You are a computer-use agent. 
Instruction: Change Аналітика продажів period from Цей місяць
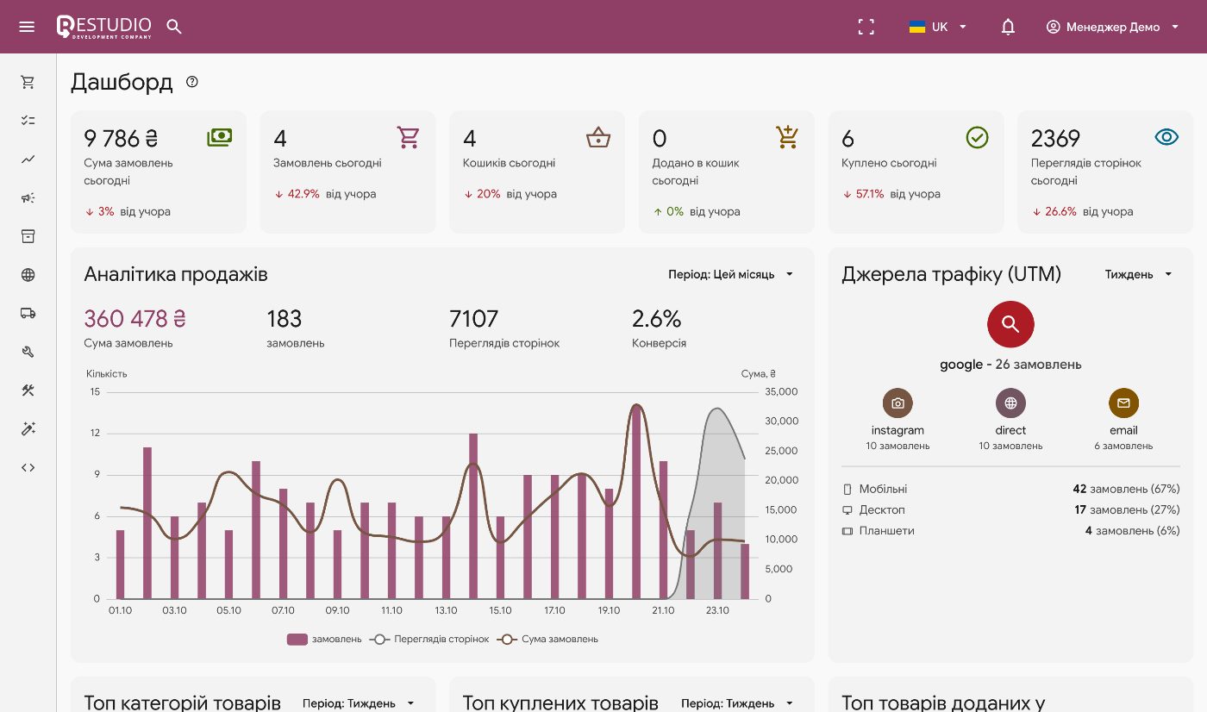(x=731, y=274)
